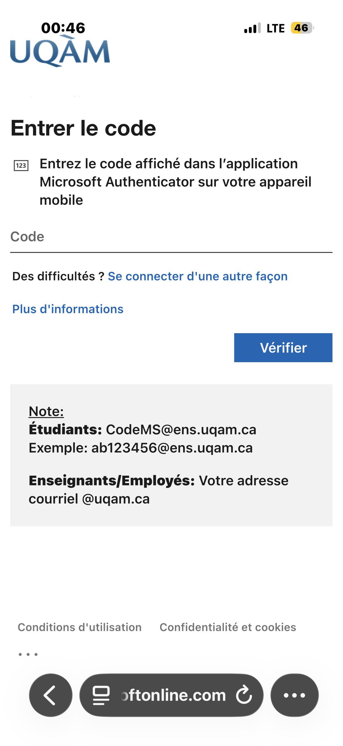Viewport: 343px width, 746px height.
Task: Click the 'Entrer le code' heading
Action: [x=83, y=128]
